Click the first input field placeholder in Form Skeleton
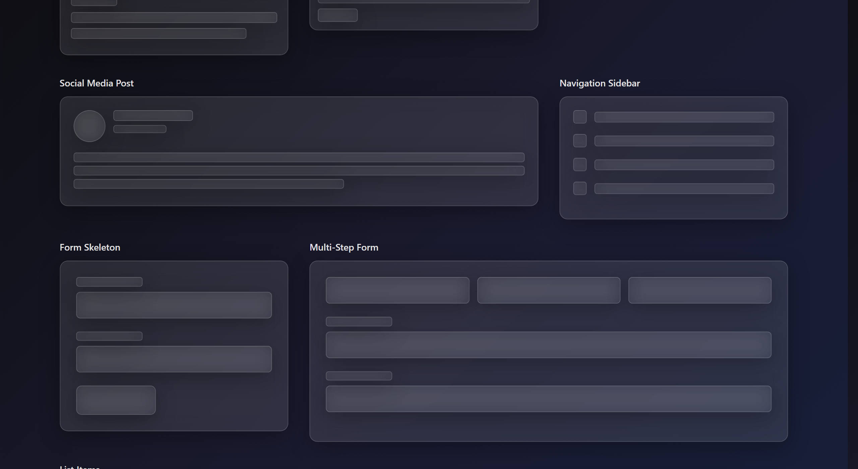This screenshot has width=858, height=469. click(174, 304)
